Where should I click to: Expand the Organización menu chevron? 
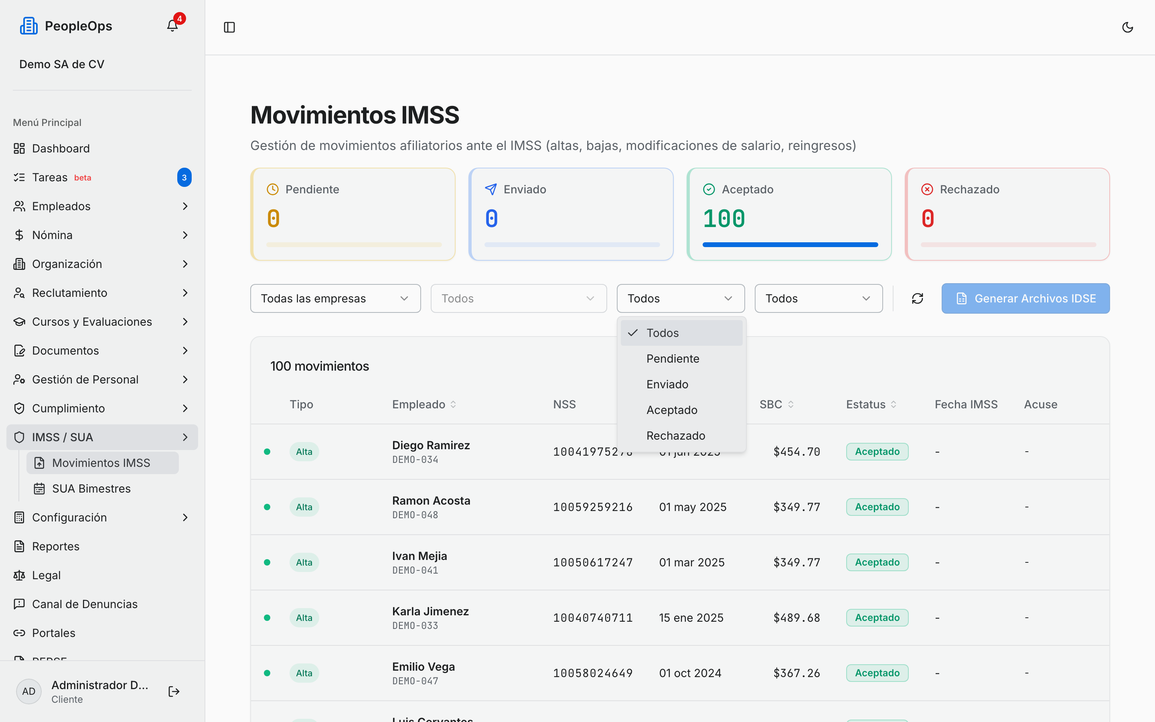(x=185, y=264)
